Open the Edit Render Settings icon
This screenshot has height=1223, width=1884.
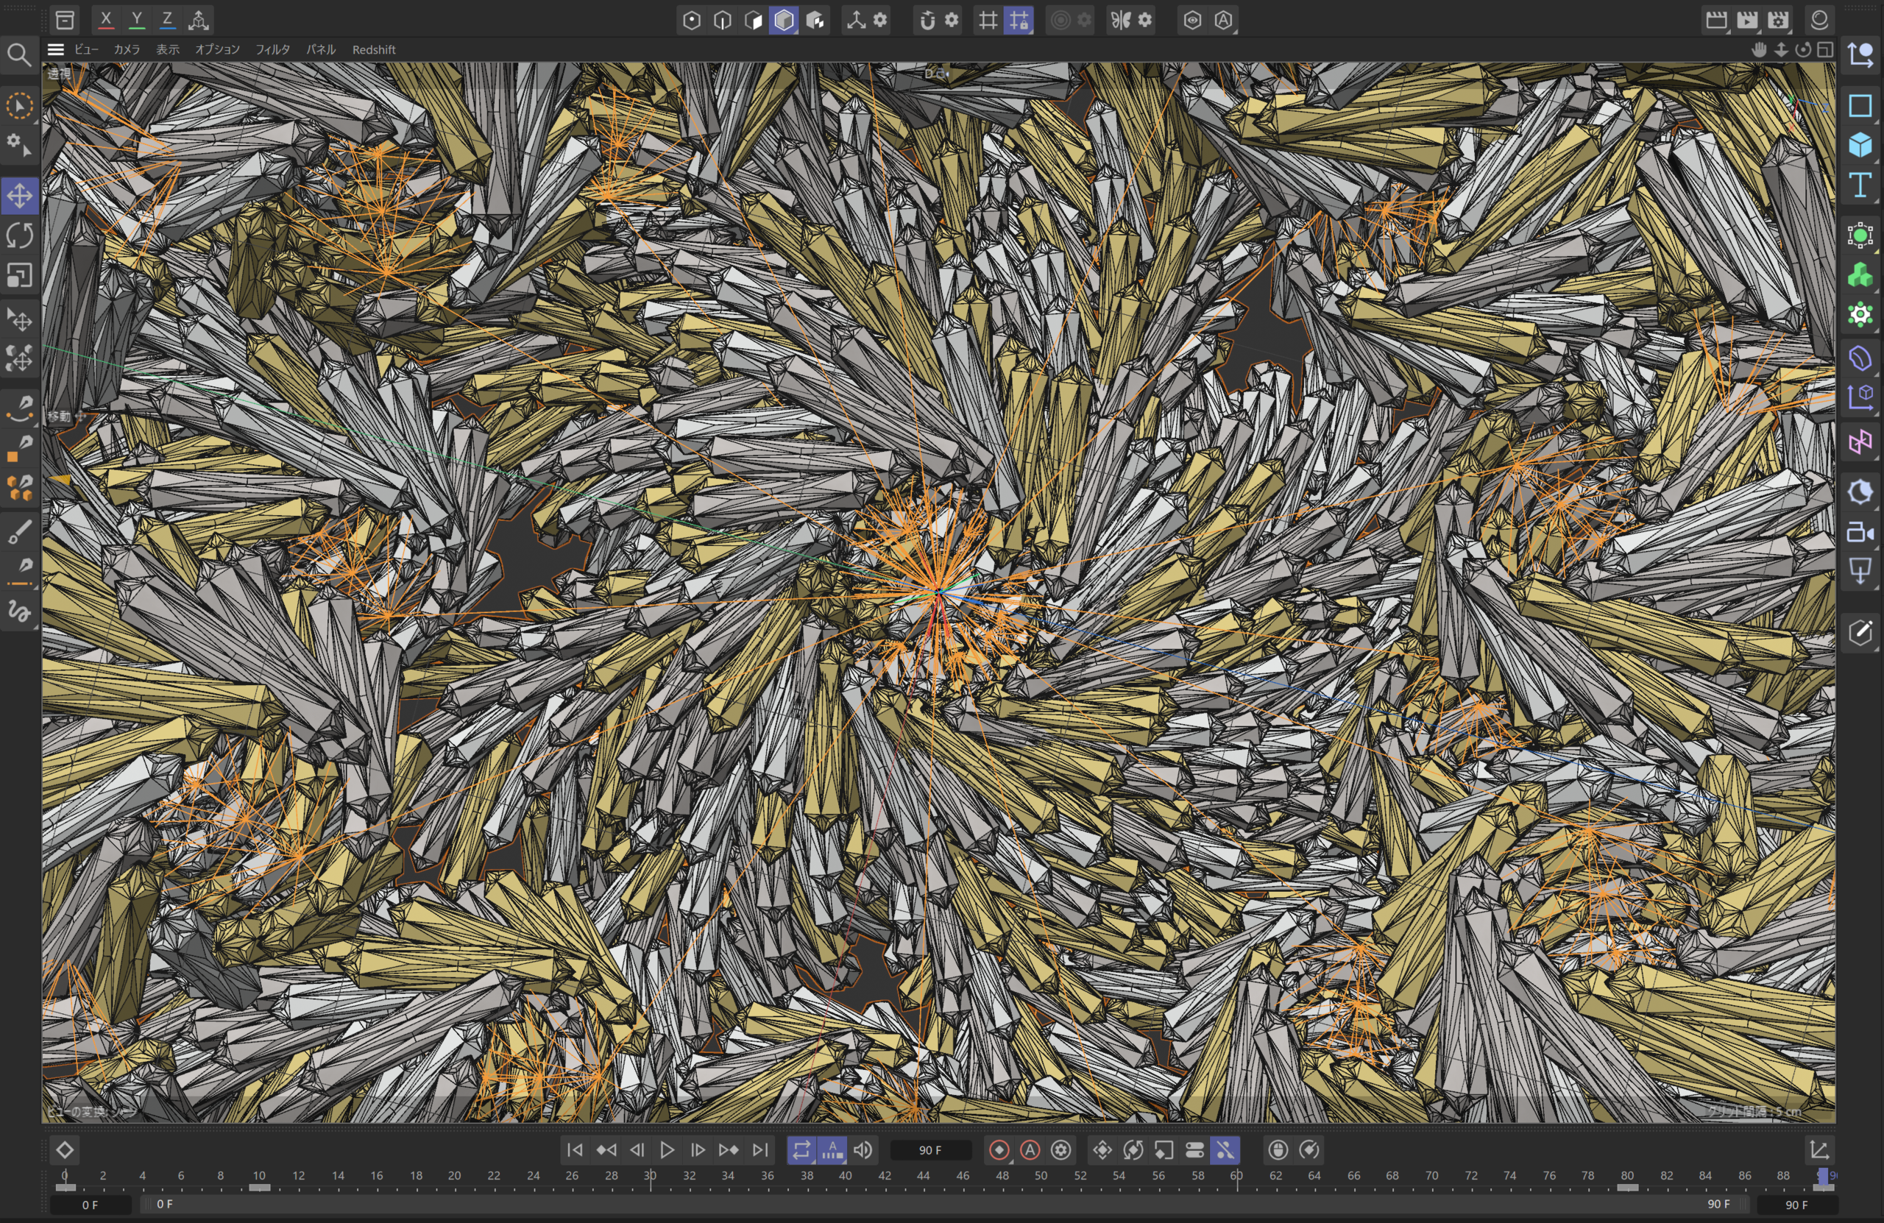(x=1779, y=20)
